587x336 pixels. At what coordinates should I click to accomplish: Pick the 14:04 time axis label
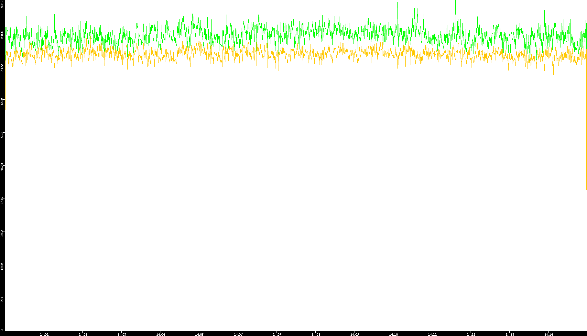click(x=160, y=334)
